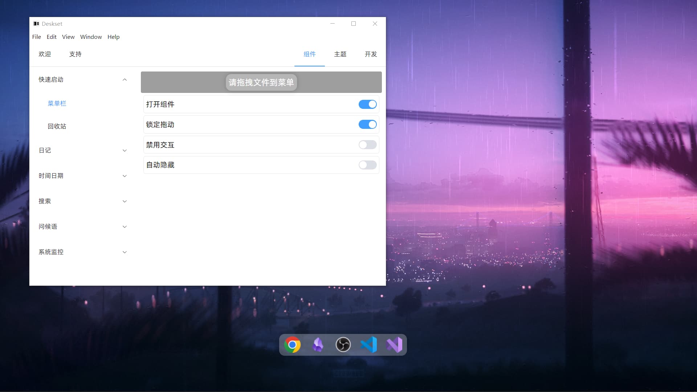This screenshot has height=392, width=697.
Task: Open the View menu
Action: point(68,37)
